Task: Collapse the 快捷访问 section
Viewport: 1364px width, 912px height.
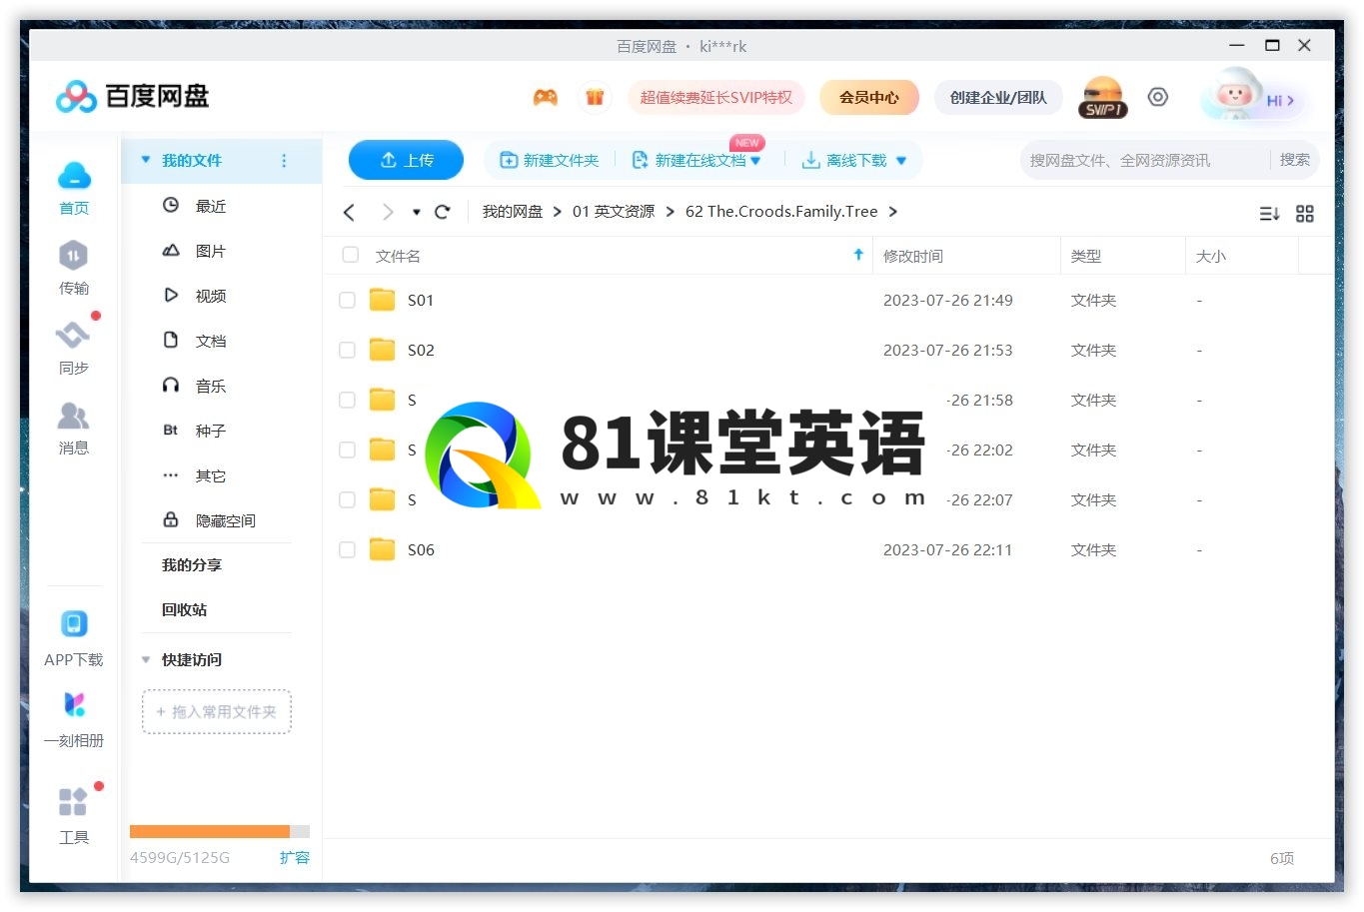Action: pos(146,659)
